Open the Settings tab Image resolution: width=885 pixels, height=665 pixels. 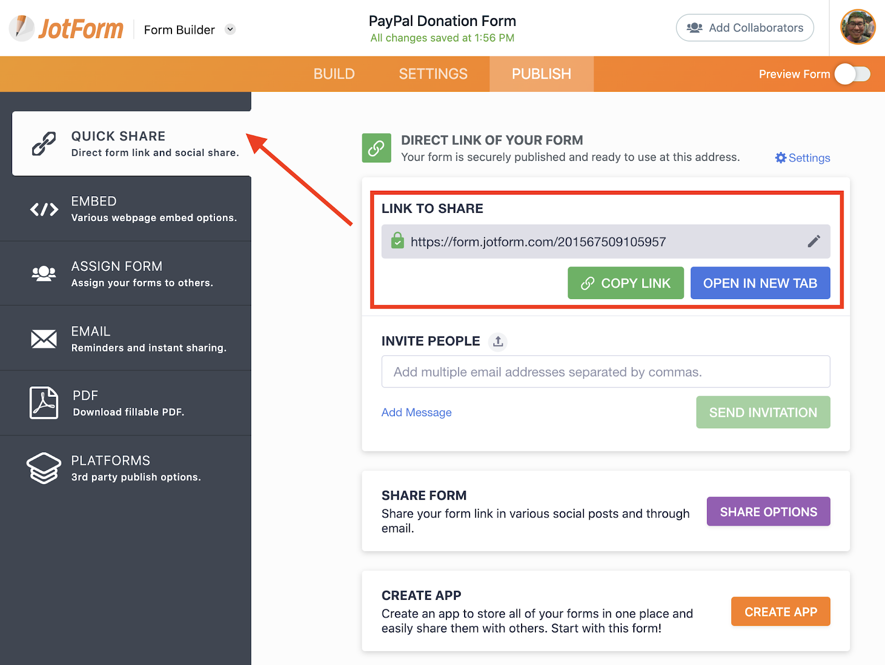[433, 74]
